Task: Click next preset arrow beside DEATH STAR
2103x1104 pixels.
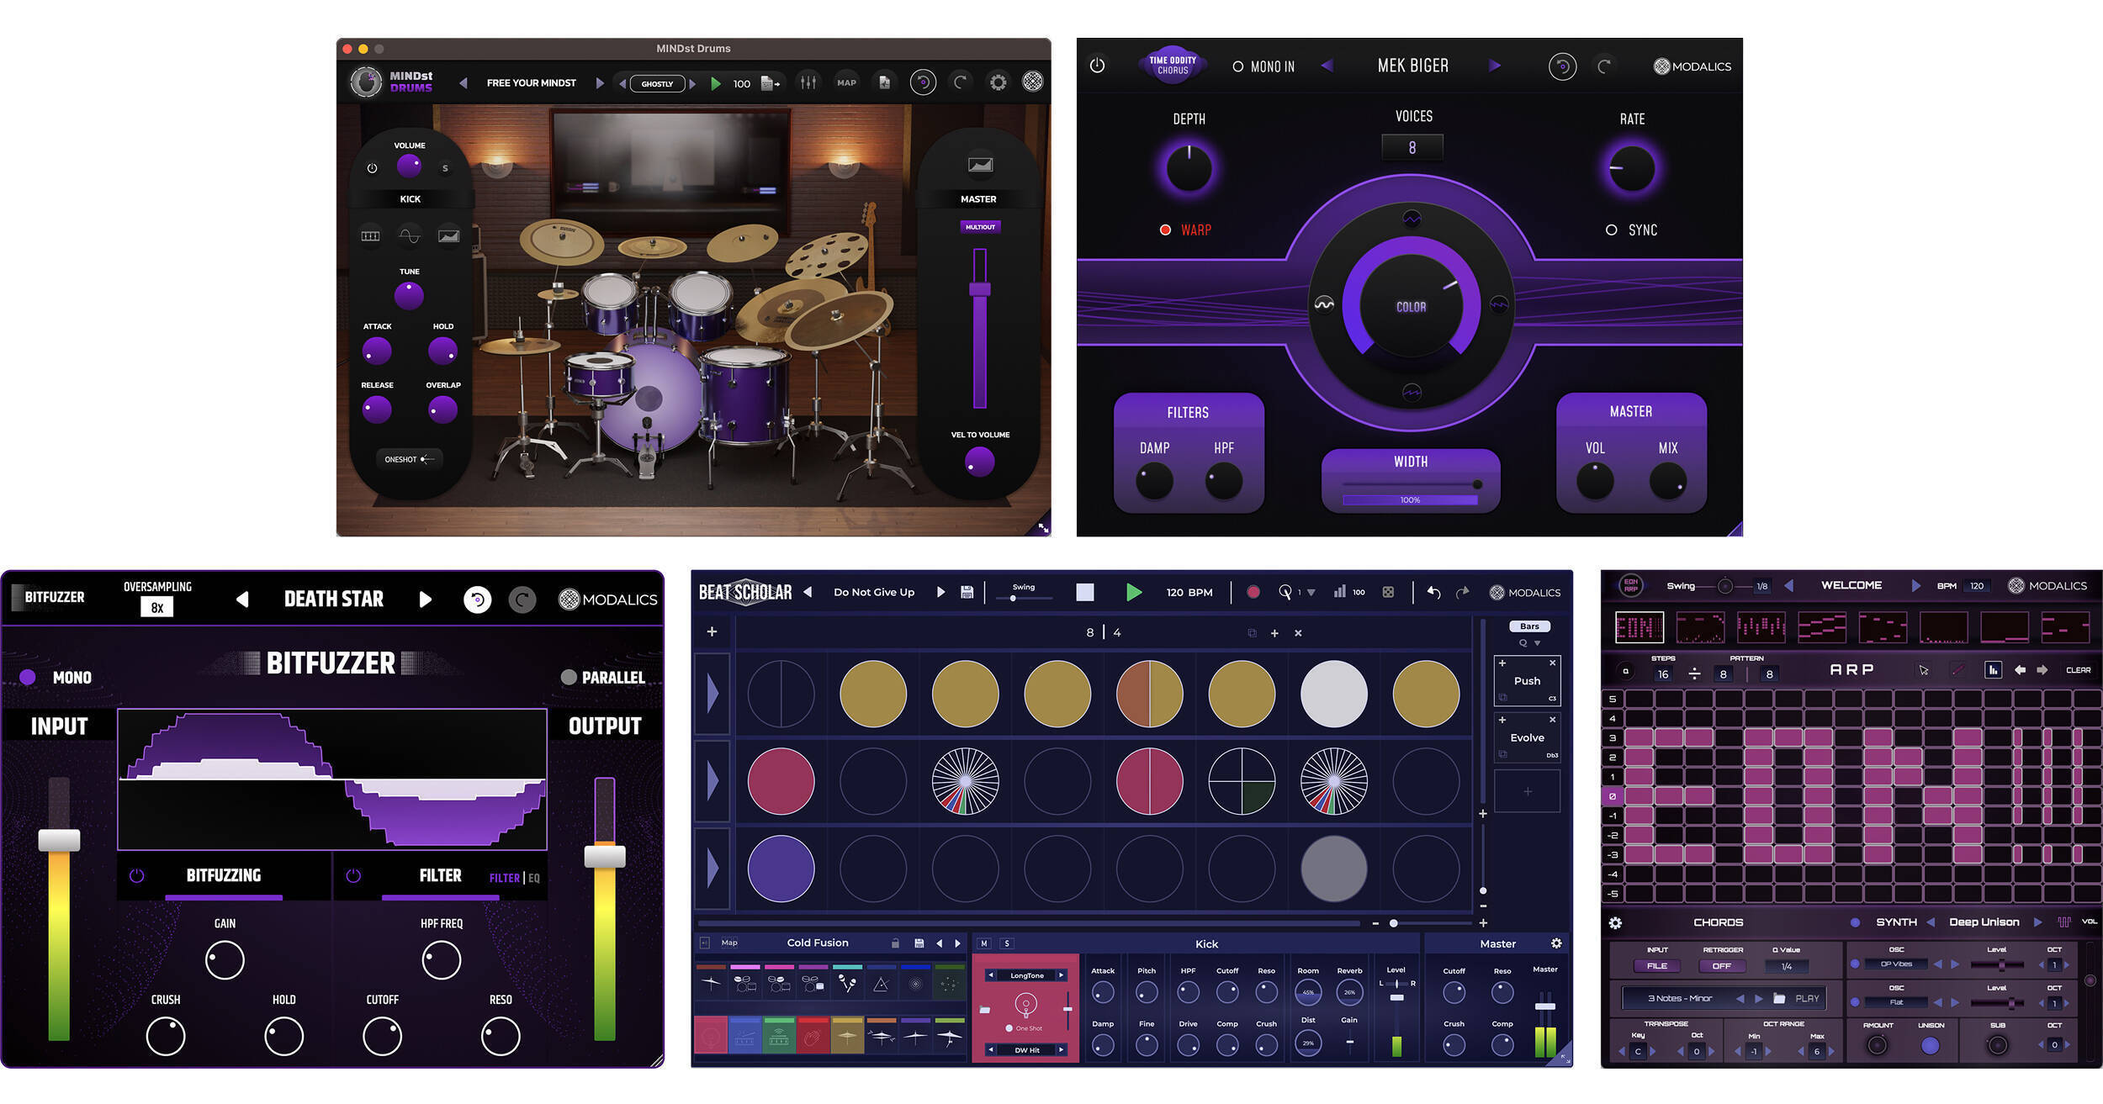Action: [426, 600]
